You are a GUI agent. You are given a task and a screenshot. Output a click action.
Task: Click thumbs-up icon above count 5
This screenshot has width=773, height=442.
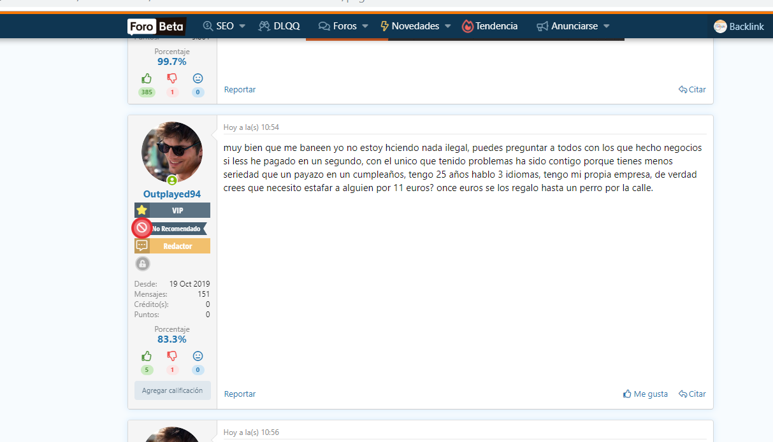point(147,356)
